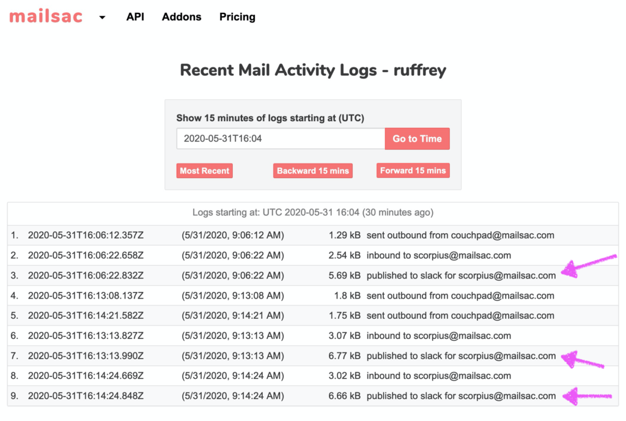
Task: Click timestamp 2020-05-31T16:14:21.582Z
Action: tap(86, 316)
